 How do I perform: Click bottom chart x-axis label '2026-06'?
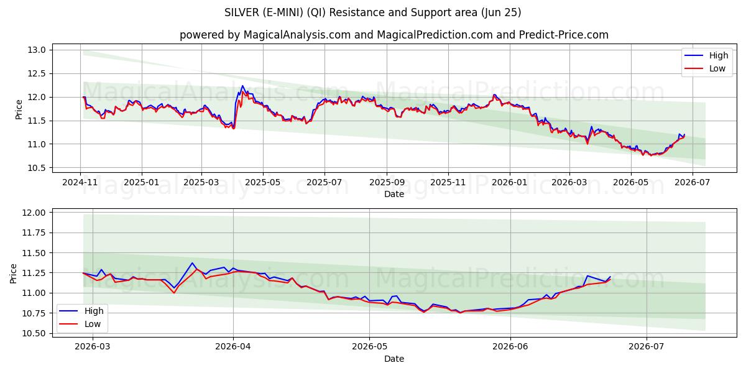pos(510,348)
